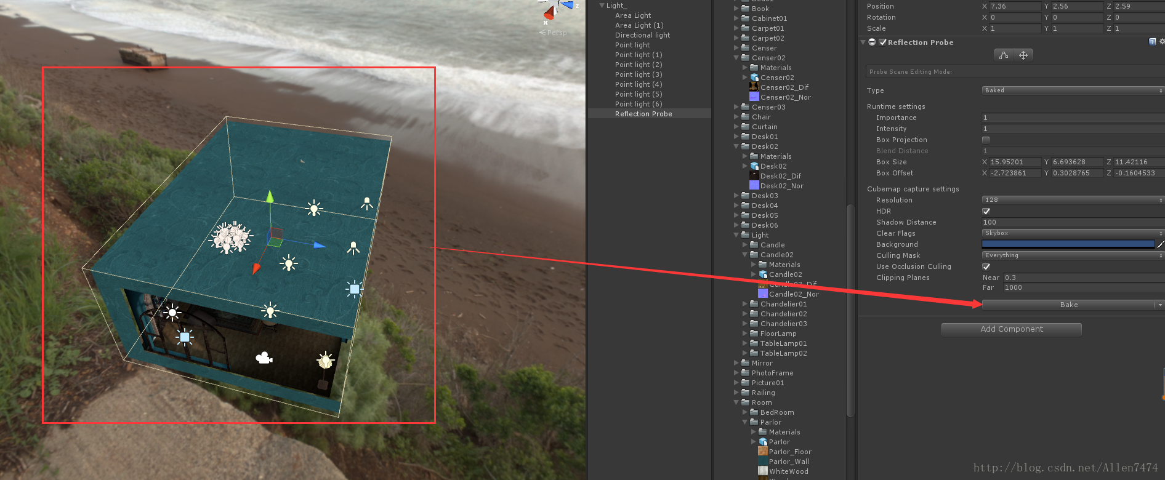Open the Culling Mask Everything dropdown
The image size is (1165, 480).
1073,255
